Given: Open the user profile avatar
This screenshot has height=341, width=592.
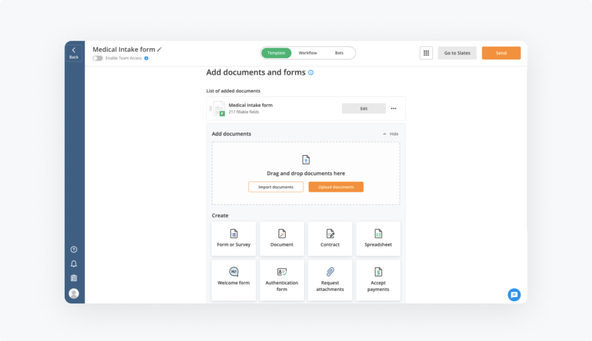Looking at the screenshot, I should [x=73, y=294].
